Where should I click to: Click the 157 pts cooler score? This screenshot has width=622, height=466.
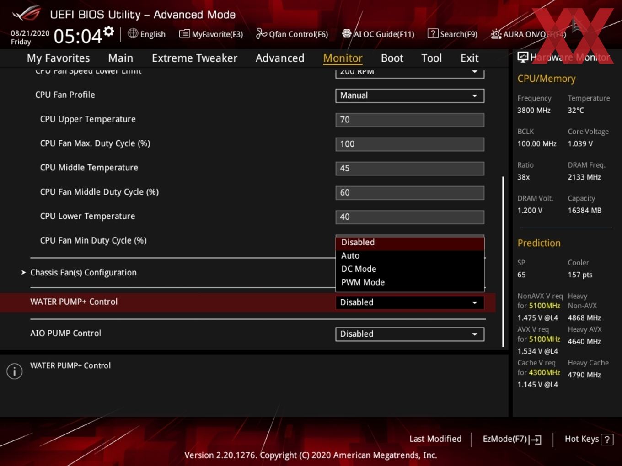coord(580,275)
